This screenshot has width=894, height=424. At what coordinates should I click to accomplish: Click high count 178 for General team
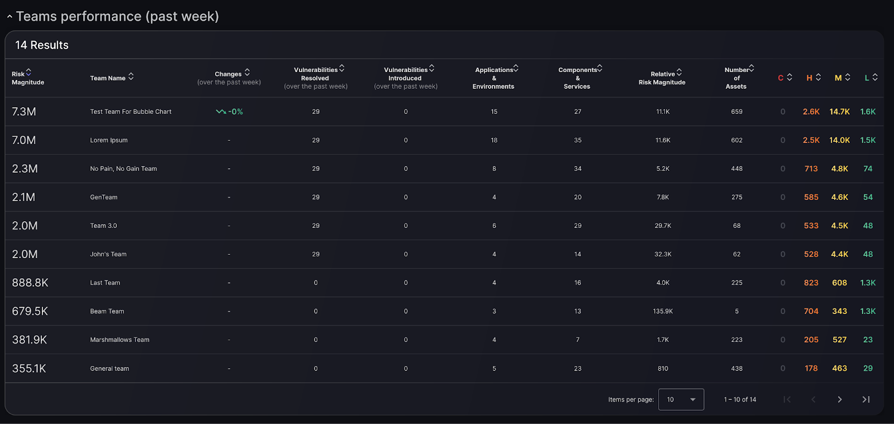pos(811,369)
